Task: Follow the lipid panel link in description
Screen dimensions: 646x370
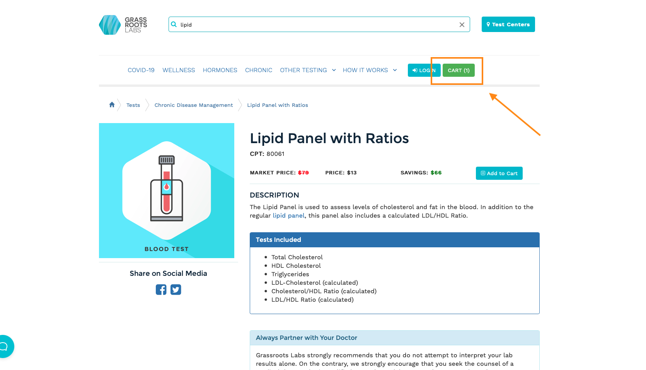Action: coord(288,216)
